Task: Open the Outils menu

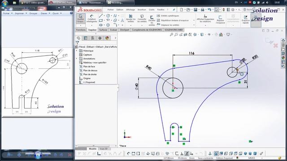Action: (x=152, y=9)
